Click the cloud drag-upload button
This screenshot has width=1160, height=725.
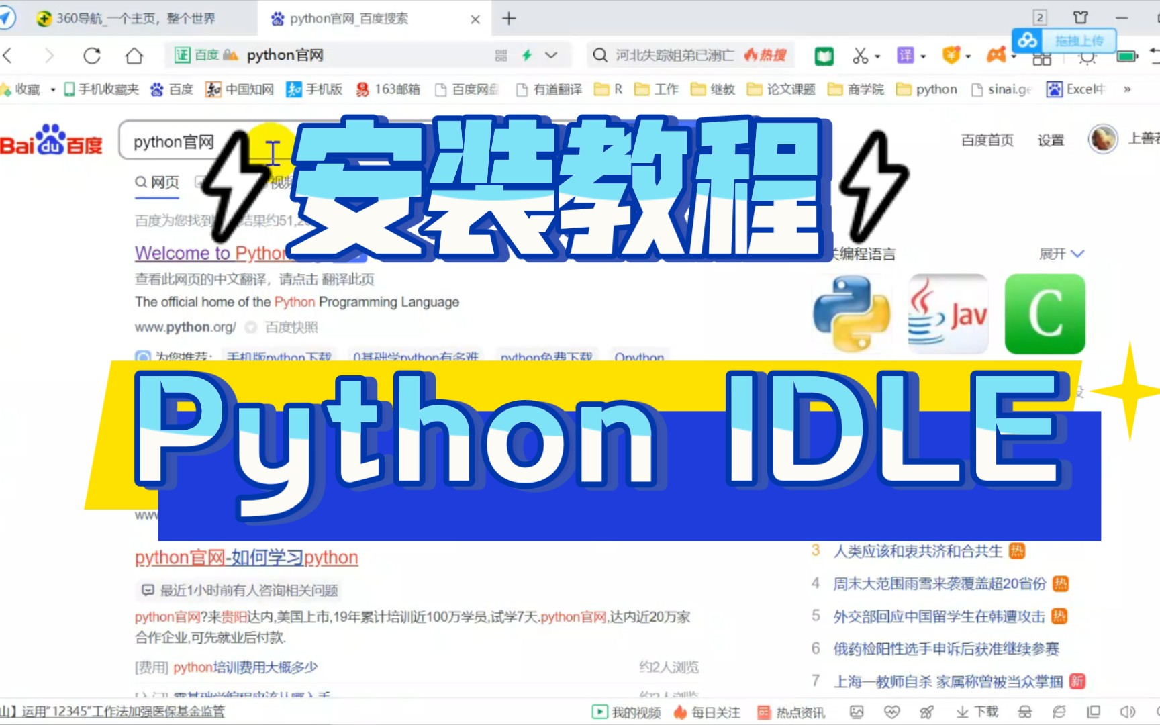pyautogui.click(x=1064, y=41)
